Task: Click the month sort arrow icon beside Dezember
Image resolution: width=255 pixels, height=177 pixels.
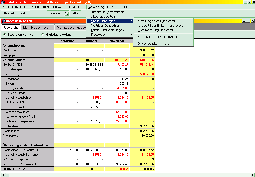Action: pyautogui.click(x=66, y=13)
